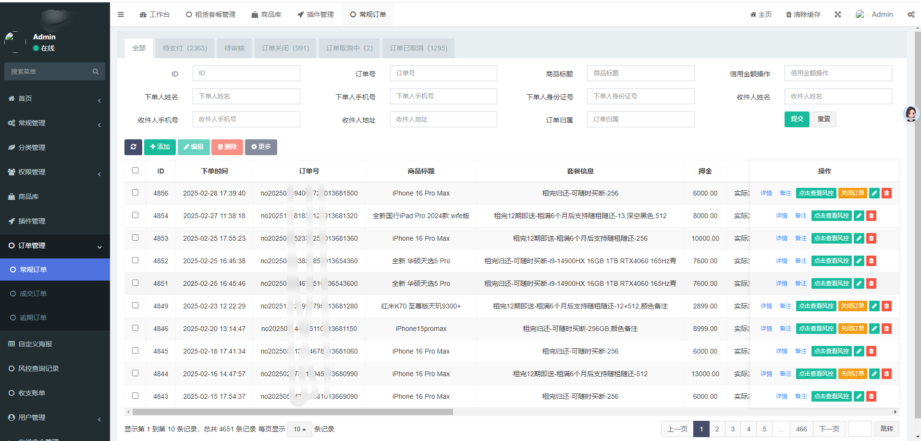The height and width of the screenshot is (441, 921).
Task: Click the fullscreen expand icon in header
Action: coord(837,14)
